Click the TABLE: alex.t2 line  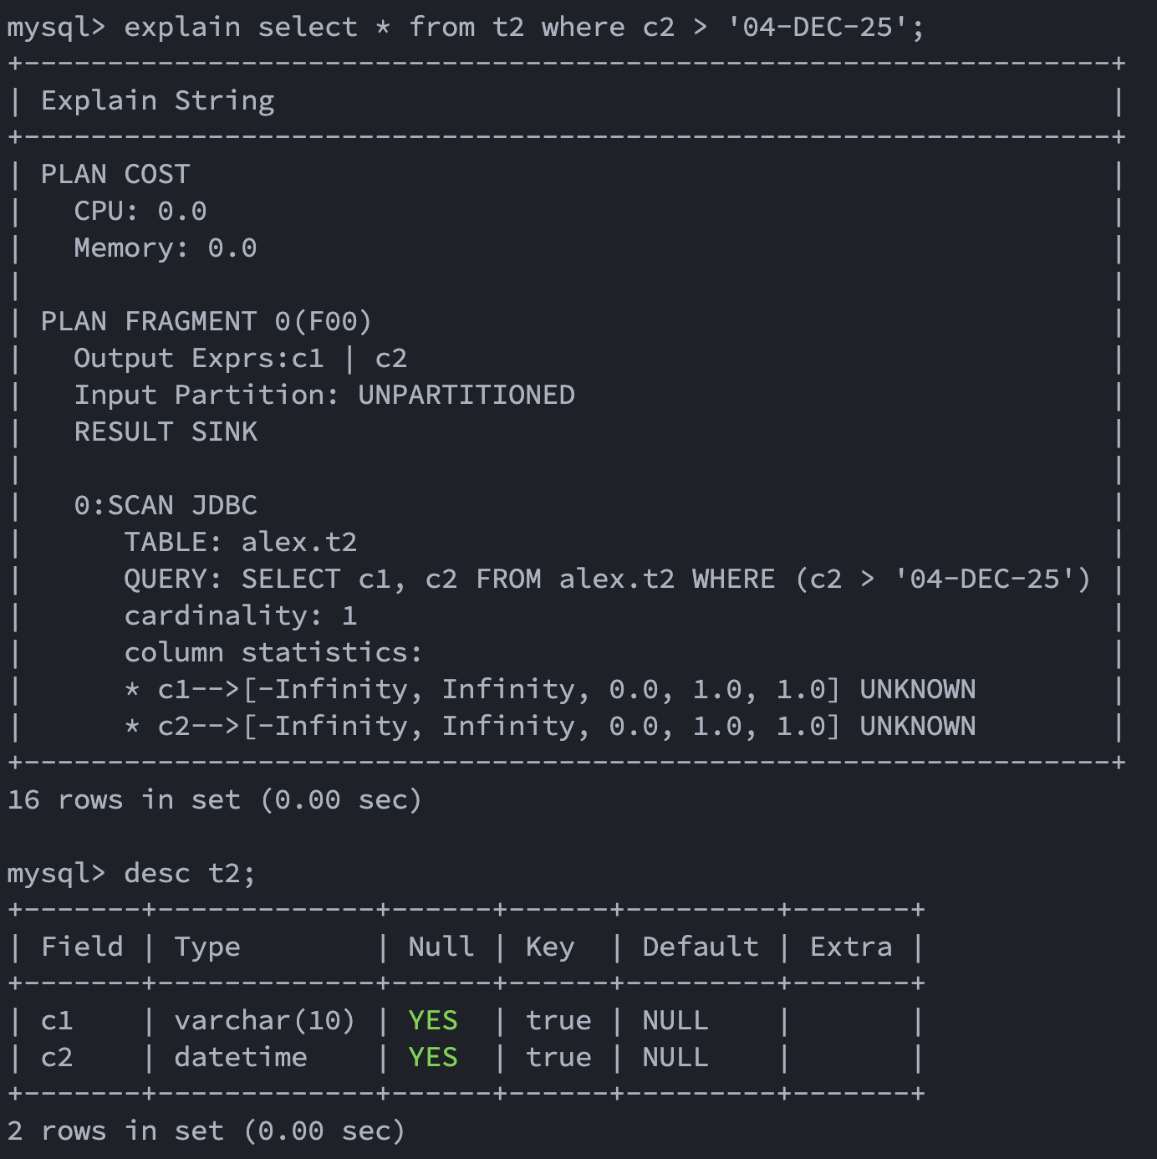(x=241, y=542)
